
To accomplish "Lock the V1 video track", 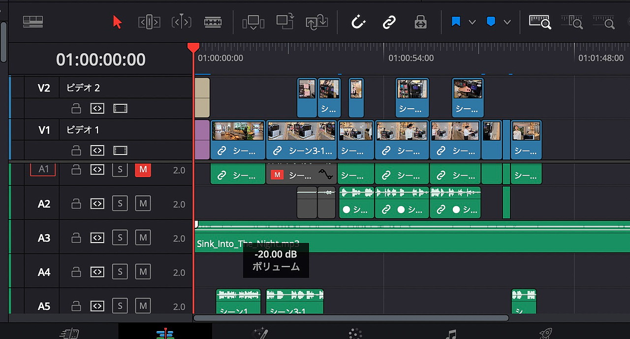I will point(76,150).
